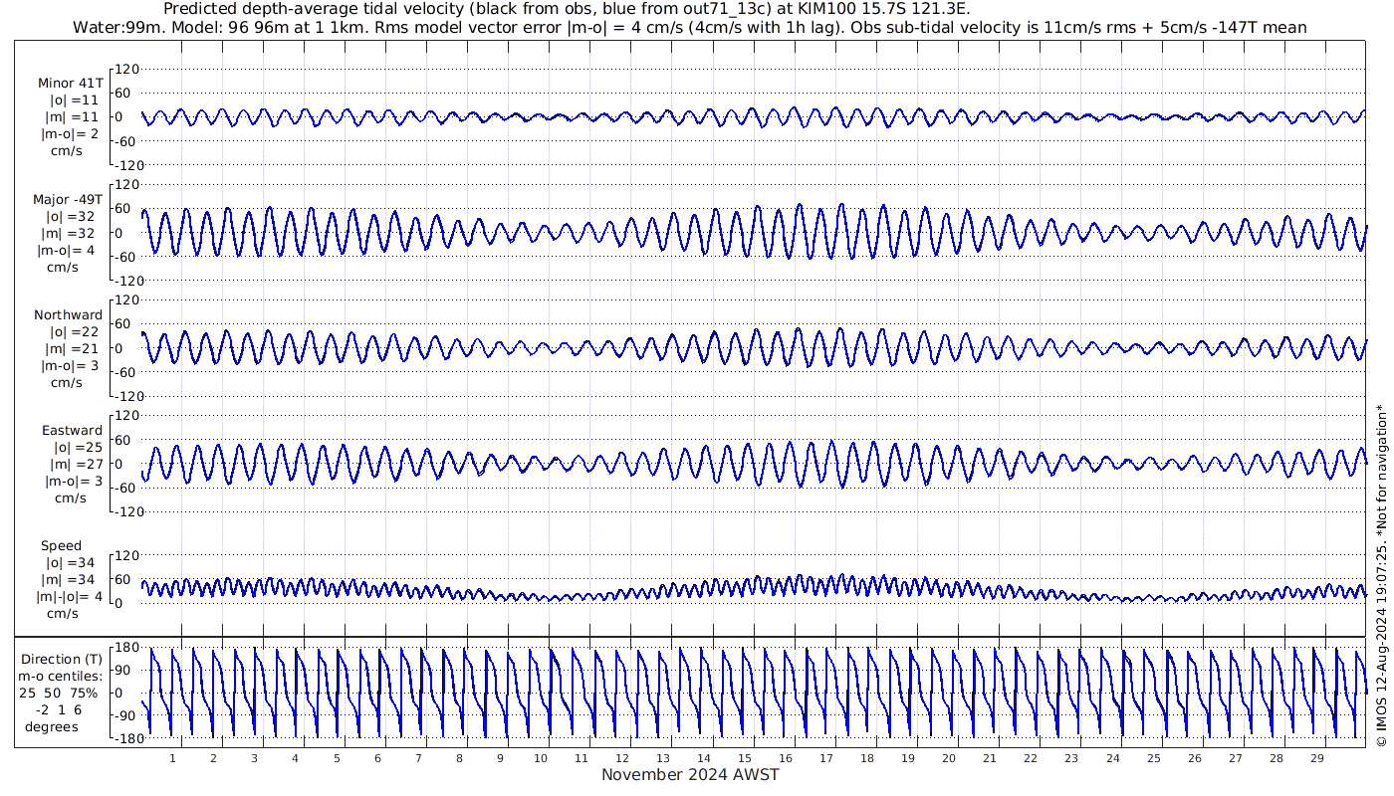This screenshot has width=1394, height=796.
Task: Click the 'Direction (T)' panel label
Action: coord(63,659)
